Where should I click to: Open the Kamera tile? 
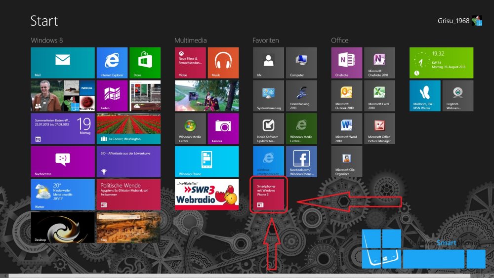click(x=223, y=129)
